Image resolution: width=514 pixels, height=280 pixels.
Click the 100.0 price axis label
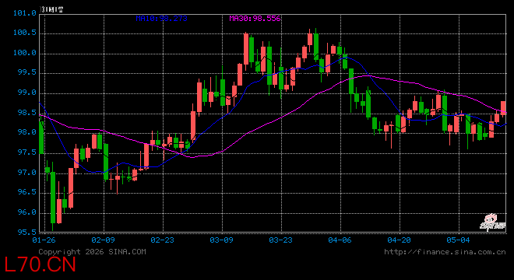25,53
